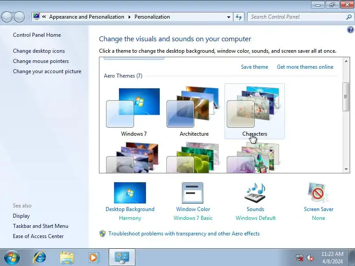The width and height of the screenshot is (355, 266).
Task: Select the snowy landscape theme thumbnail
Action: pos(134,158)
